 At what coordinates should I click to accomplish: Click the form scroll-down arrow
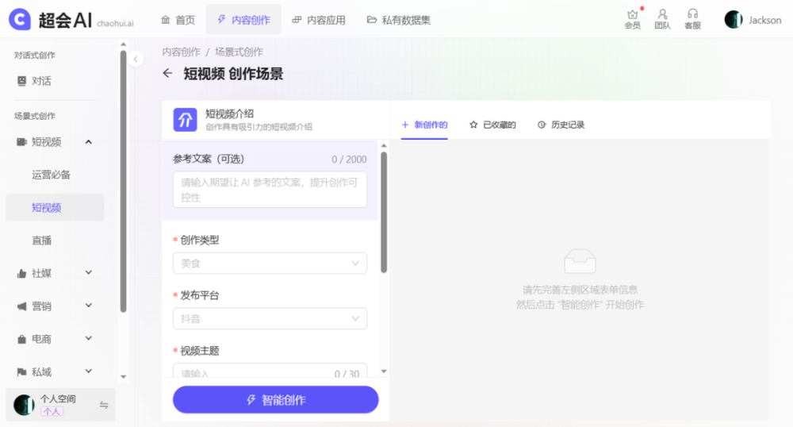coord(384,371)
